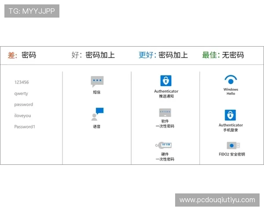
Task: Click the SMS speech bubble icon
Action: click(97, 81)
